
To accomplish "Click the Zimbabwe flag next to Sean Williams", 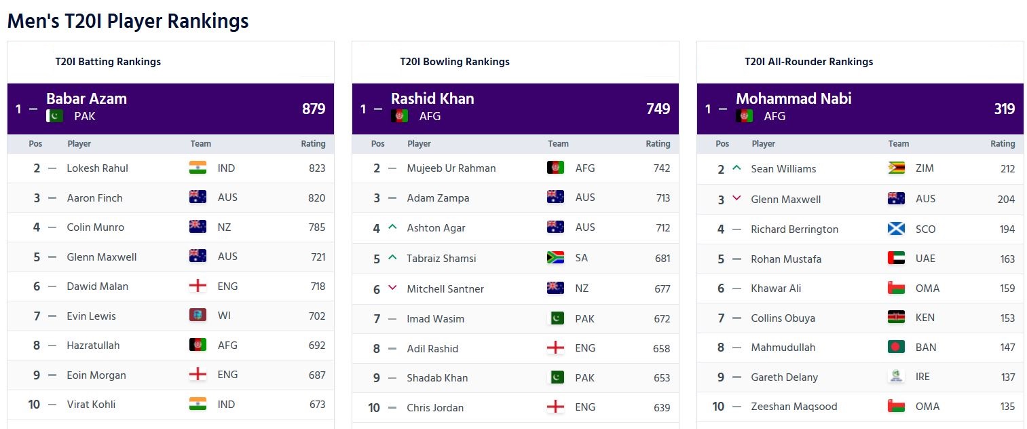I will [896, 168].
